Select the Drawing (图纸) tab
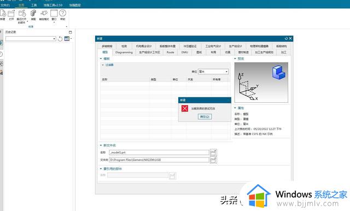 click(x=199, y=52)
